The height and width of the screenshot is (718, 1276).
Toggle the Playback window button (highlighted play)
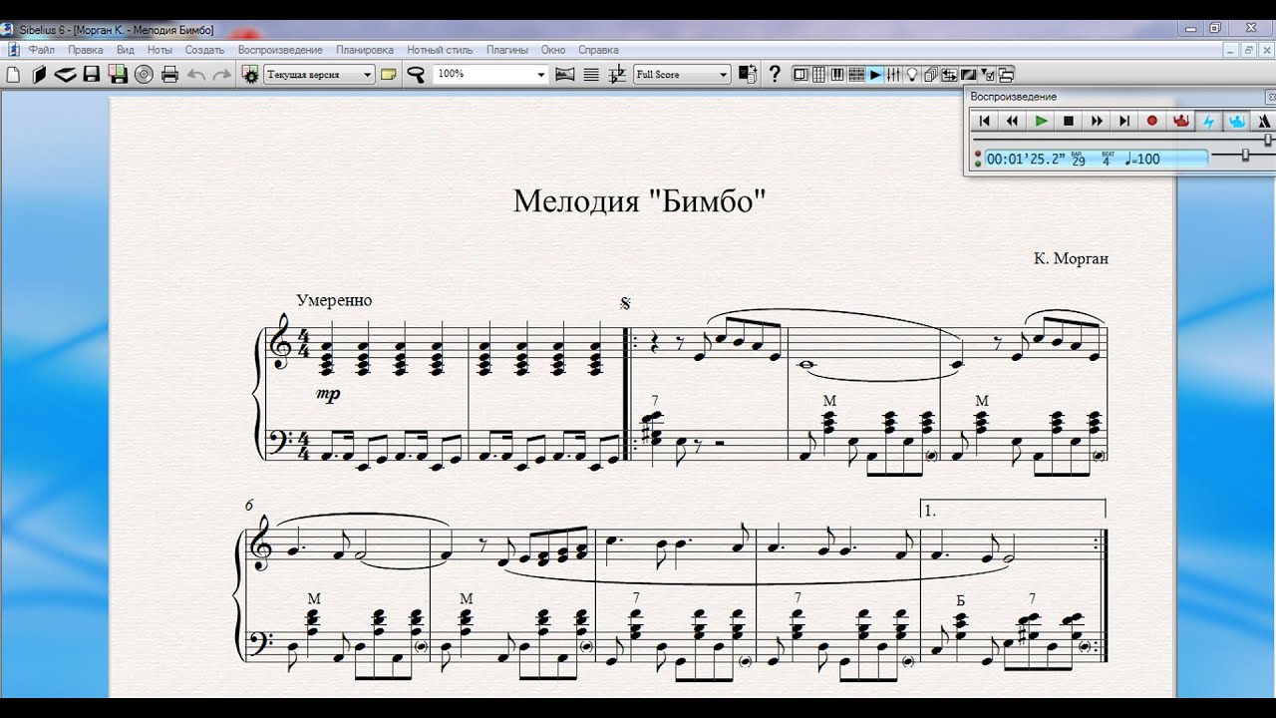click(875, 74)
